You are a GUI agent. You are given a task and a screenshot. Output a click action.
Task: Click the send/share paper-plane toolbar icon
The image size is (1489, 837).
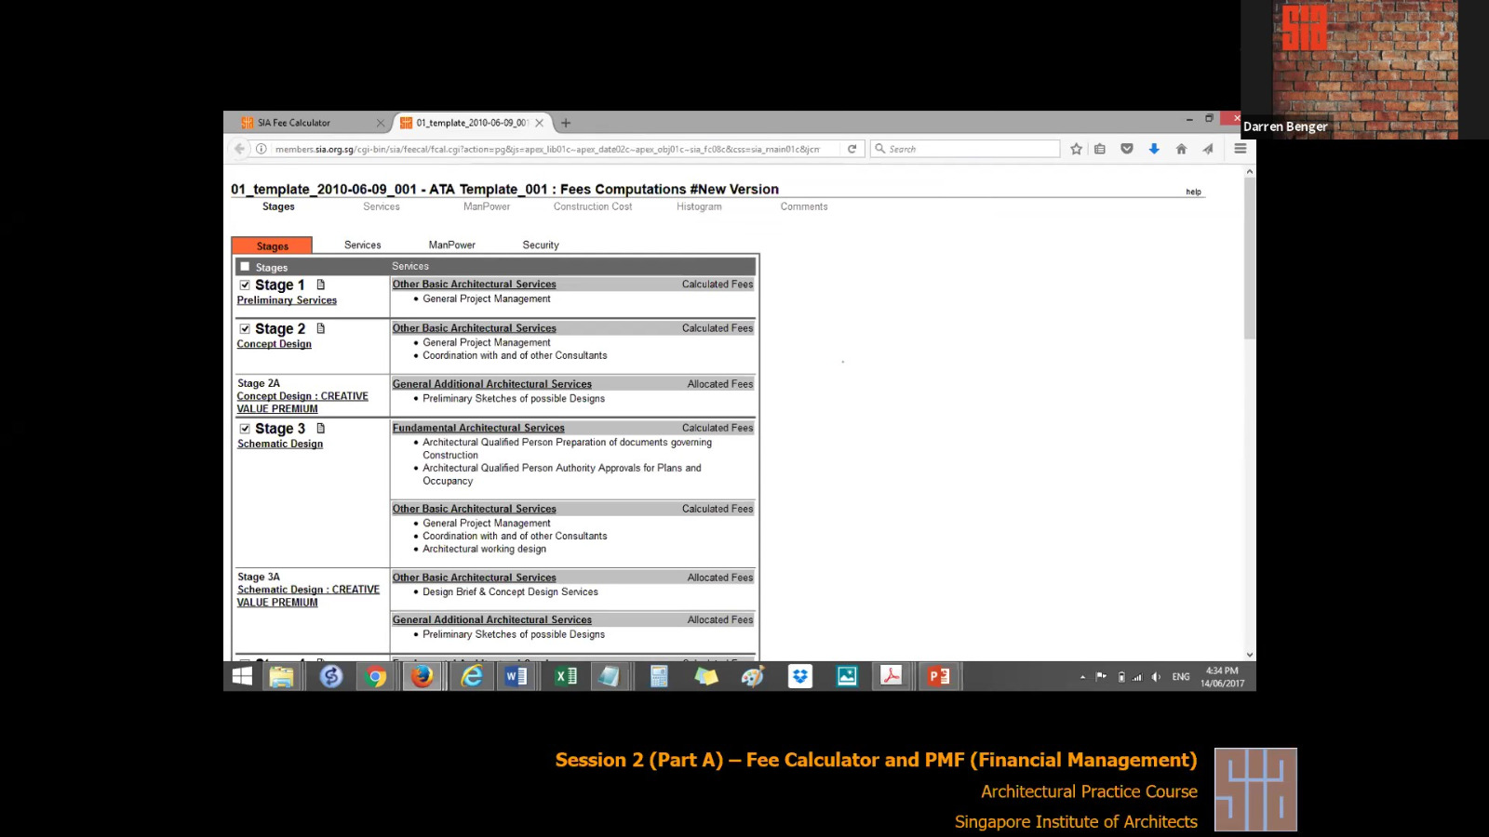tap(1208, 149)
